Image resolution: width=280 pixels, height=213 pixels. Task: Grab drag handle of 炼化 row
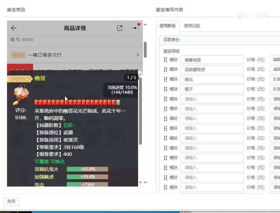165,79
